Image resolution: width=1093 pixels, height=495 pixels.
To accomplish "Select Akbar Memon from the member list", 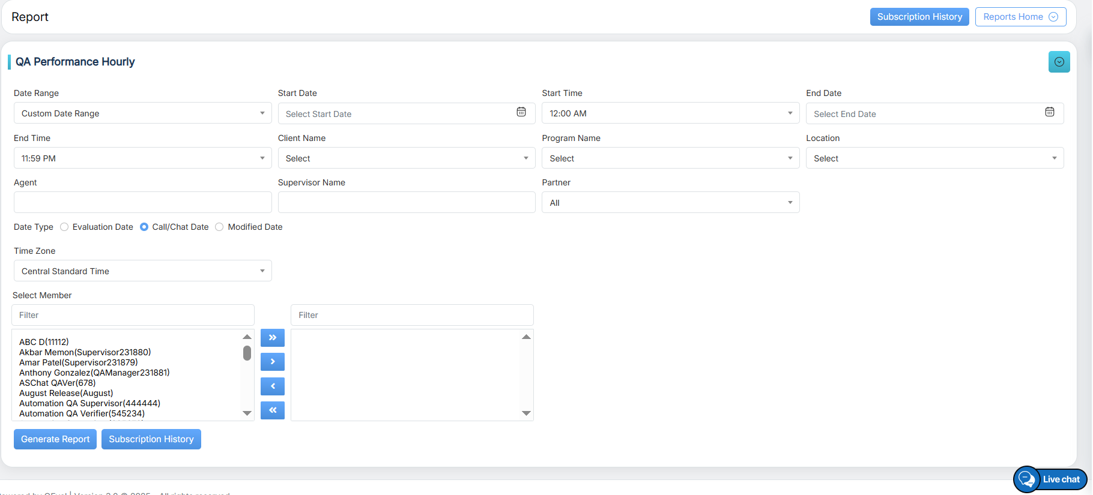I will [x=85, y=352].
